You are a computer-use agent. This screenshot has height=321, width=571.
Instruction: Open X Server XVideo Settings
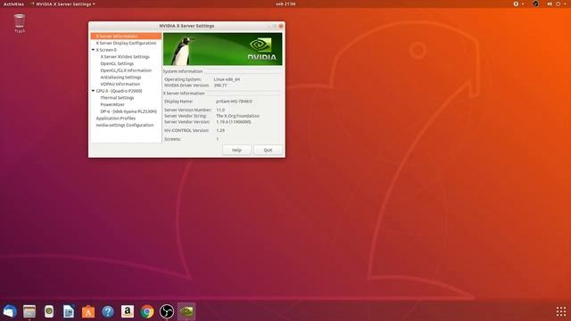(x=125, y=57)
